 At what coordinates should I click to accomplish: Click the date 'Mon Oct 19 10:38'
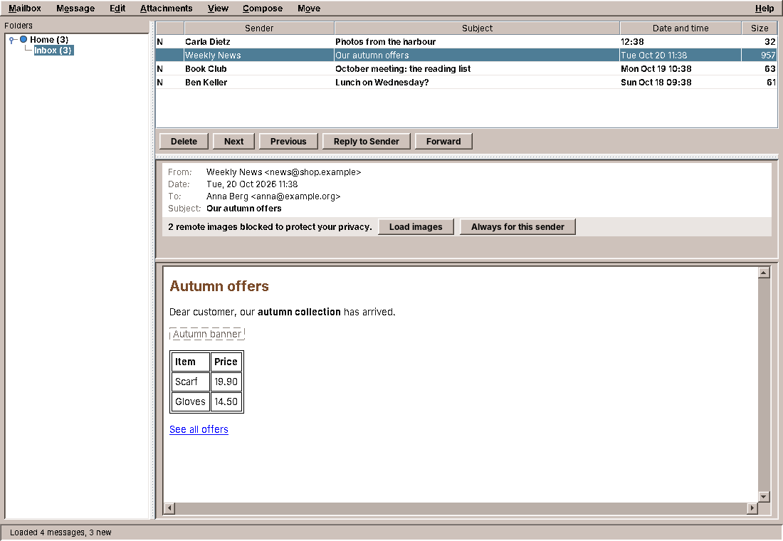point(656,69)
